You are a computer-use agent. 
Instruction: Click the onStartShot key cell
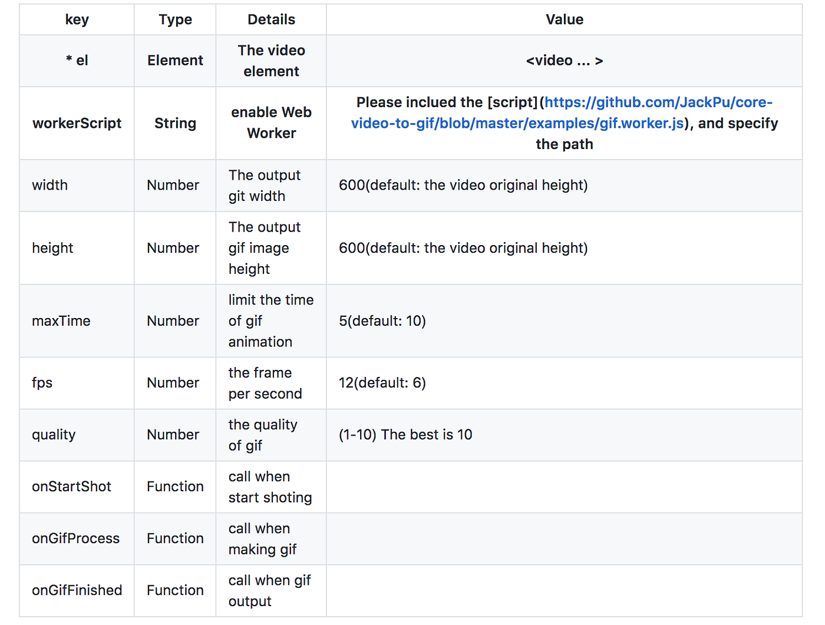coord(71,487)
